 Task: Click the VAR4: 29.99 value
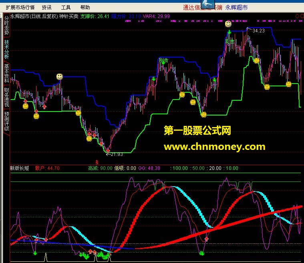click(x=156, y=16)
